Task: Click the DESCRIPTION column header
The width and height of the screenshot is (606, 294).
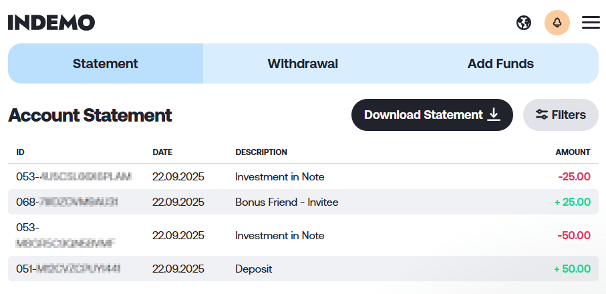Action: click(261, 152)
